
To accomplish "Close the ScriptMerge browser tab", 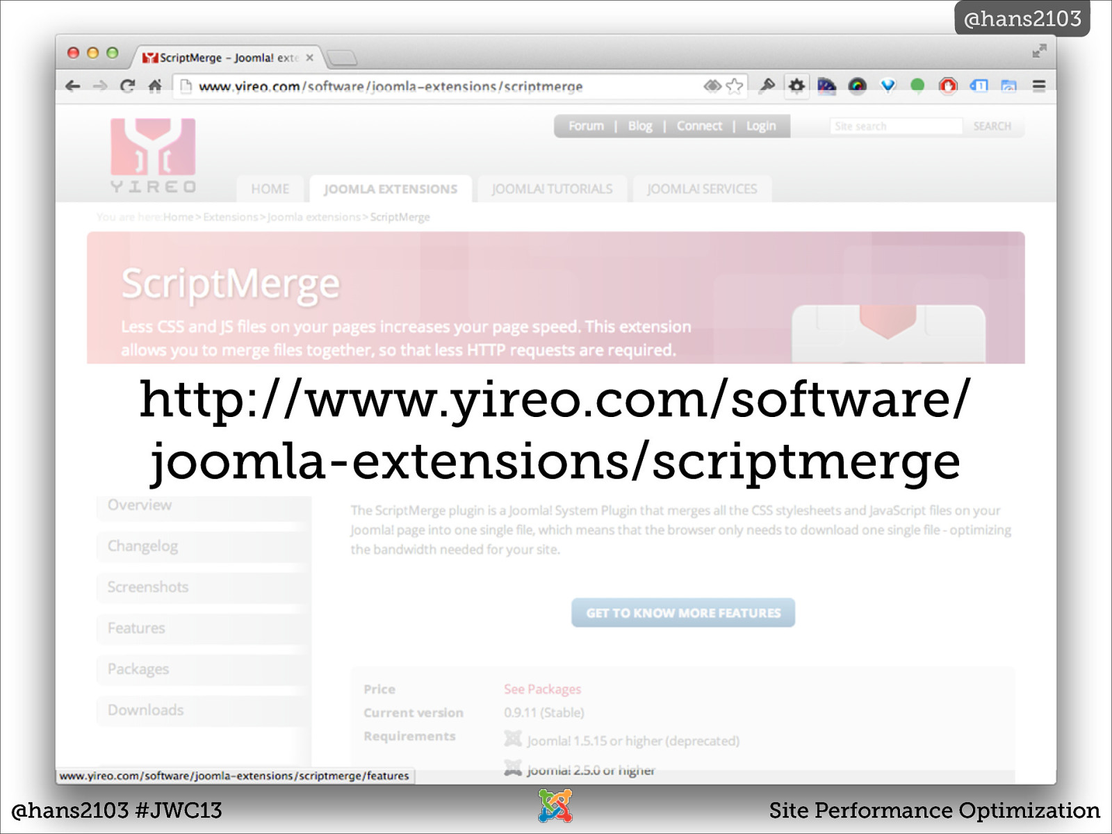I will pyautogui.click(x=310, y=58).
